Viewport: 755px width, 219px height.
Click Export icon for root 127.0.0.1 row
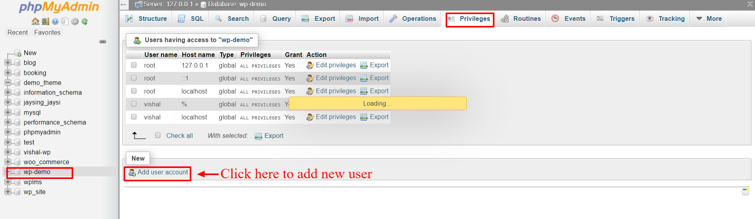pos(364,66)
